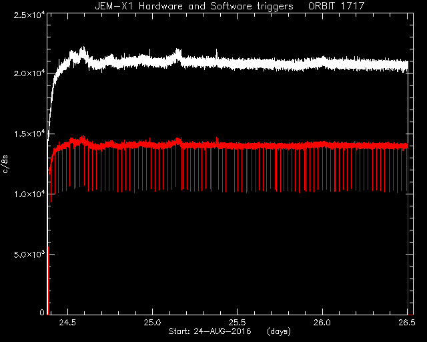
Task: Click the y-axis label 1.5×10⁴
Action: pyautogui.click(x=29, y=134)
